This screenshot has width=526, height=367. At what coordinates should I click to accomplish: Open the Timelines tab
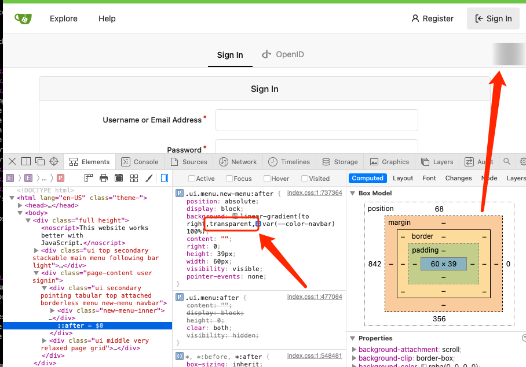click(289, 162)
